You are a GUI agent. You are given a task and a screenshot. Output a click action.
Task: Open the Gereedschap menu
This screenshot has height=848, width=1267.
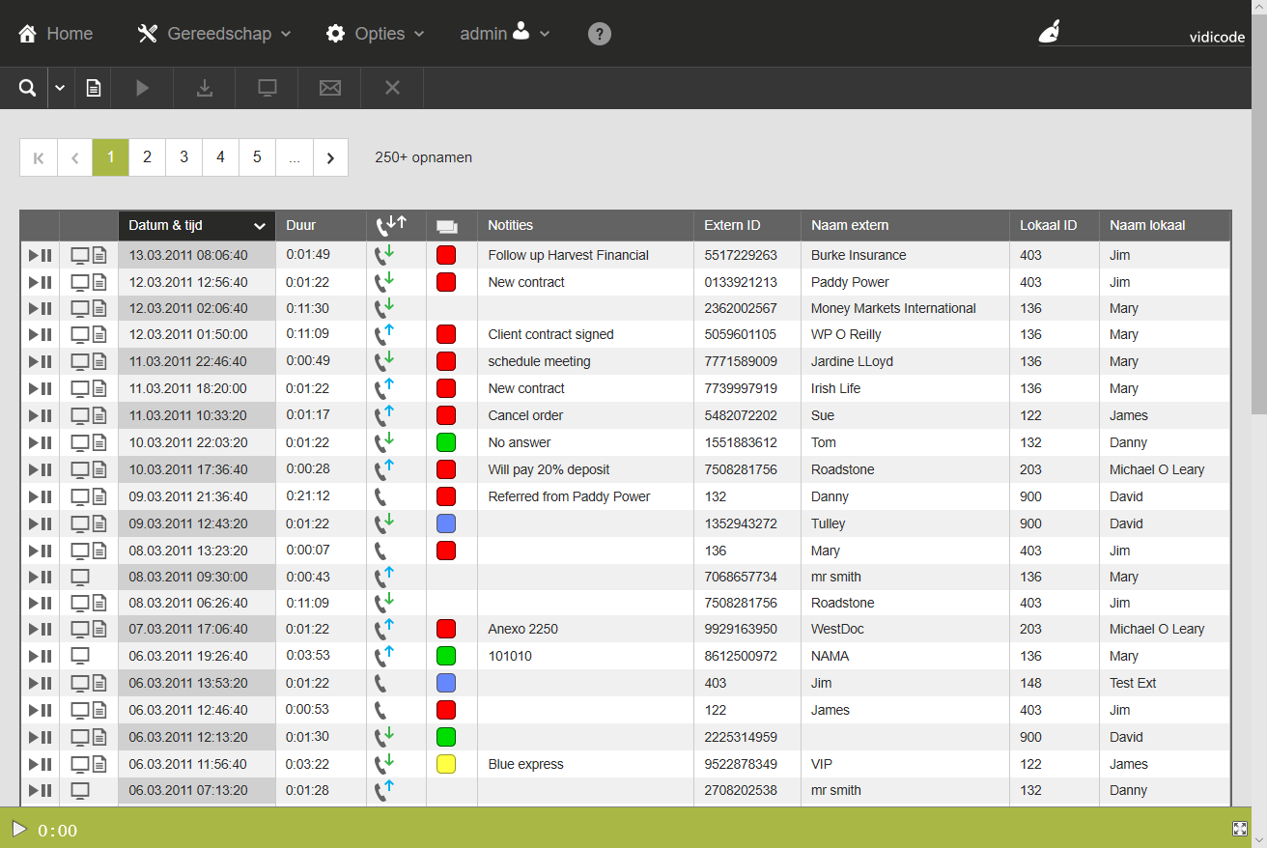214,34
